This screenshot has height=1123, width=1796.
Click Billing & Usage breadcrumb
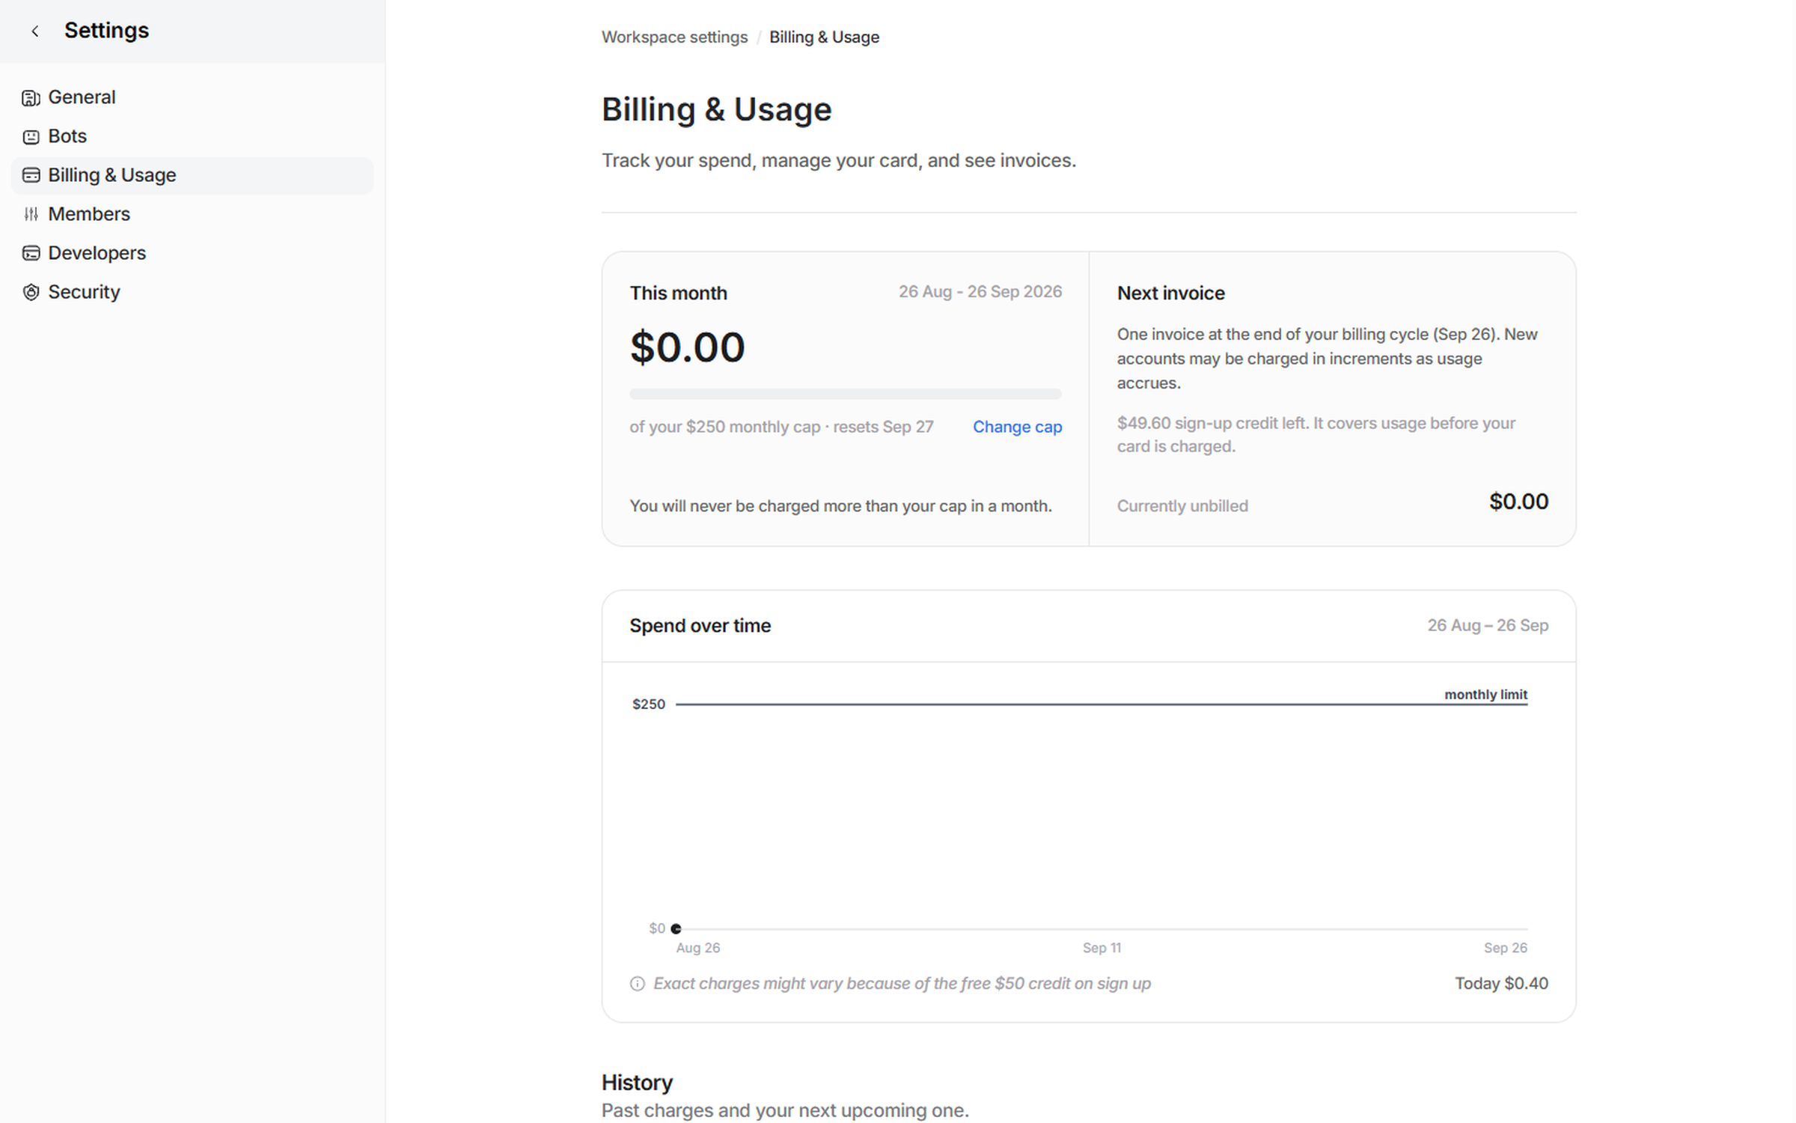pos(824,37)
